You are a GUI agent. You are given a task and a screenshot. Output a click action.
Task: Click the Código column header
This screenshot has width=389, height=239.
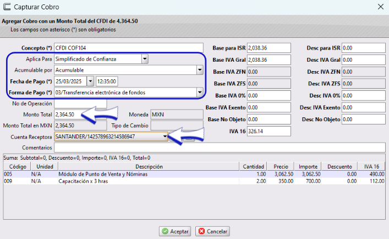(17, 166)
